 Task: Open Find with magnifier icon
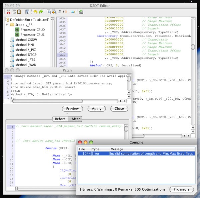point(49,12)
